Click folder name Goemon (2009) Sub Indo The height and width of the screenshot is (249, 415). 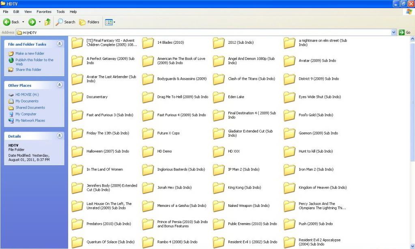pyautogui.click(x=318, y=133)
